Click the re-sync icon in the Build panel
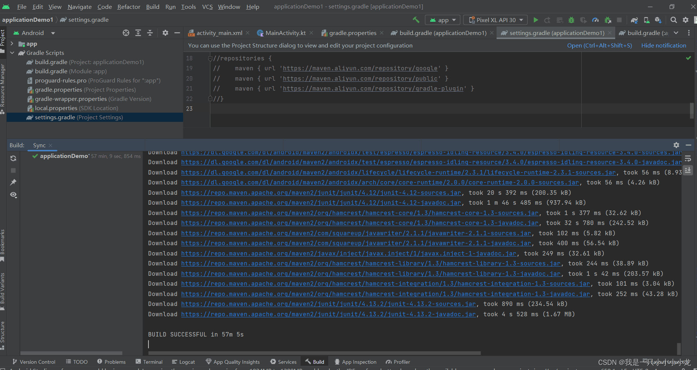The width and height of the screenshot is (697, 370). pos(13,158)
